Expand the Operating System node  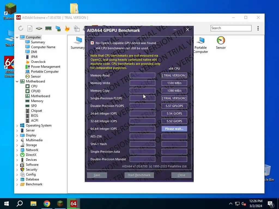pyautogui.click(x=17, y=126)
